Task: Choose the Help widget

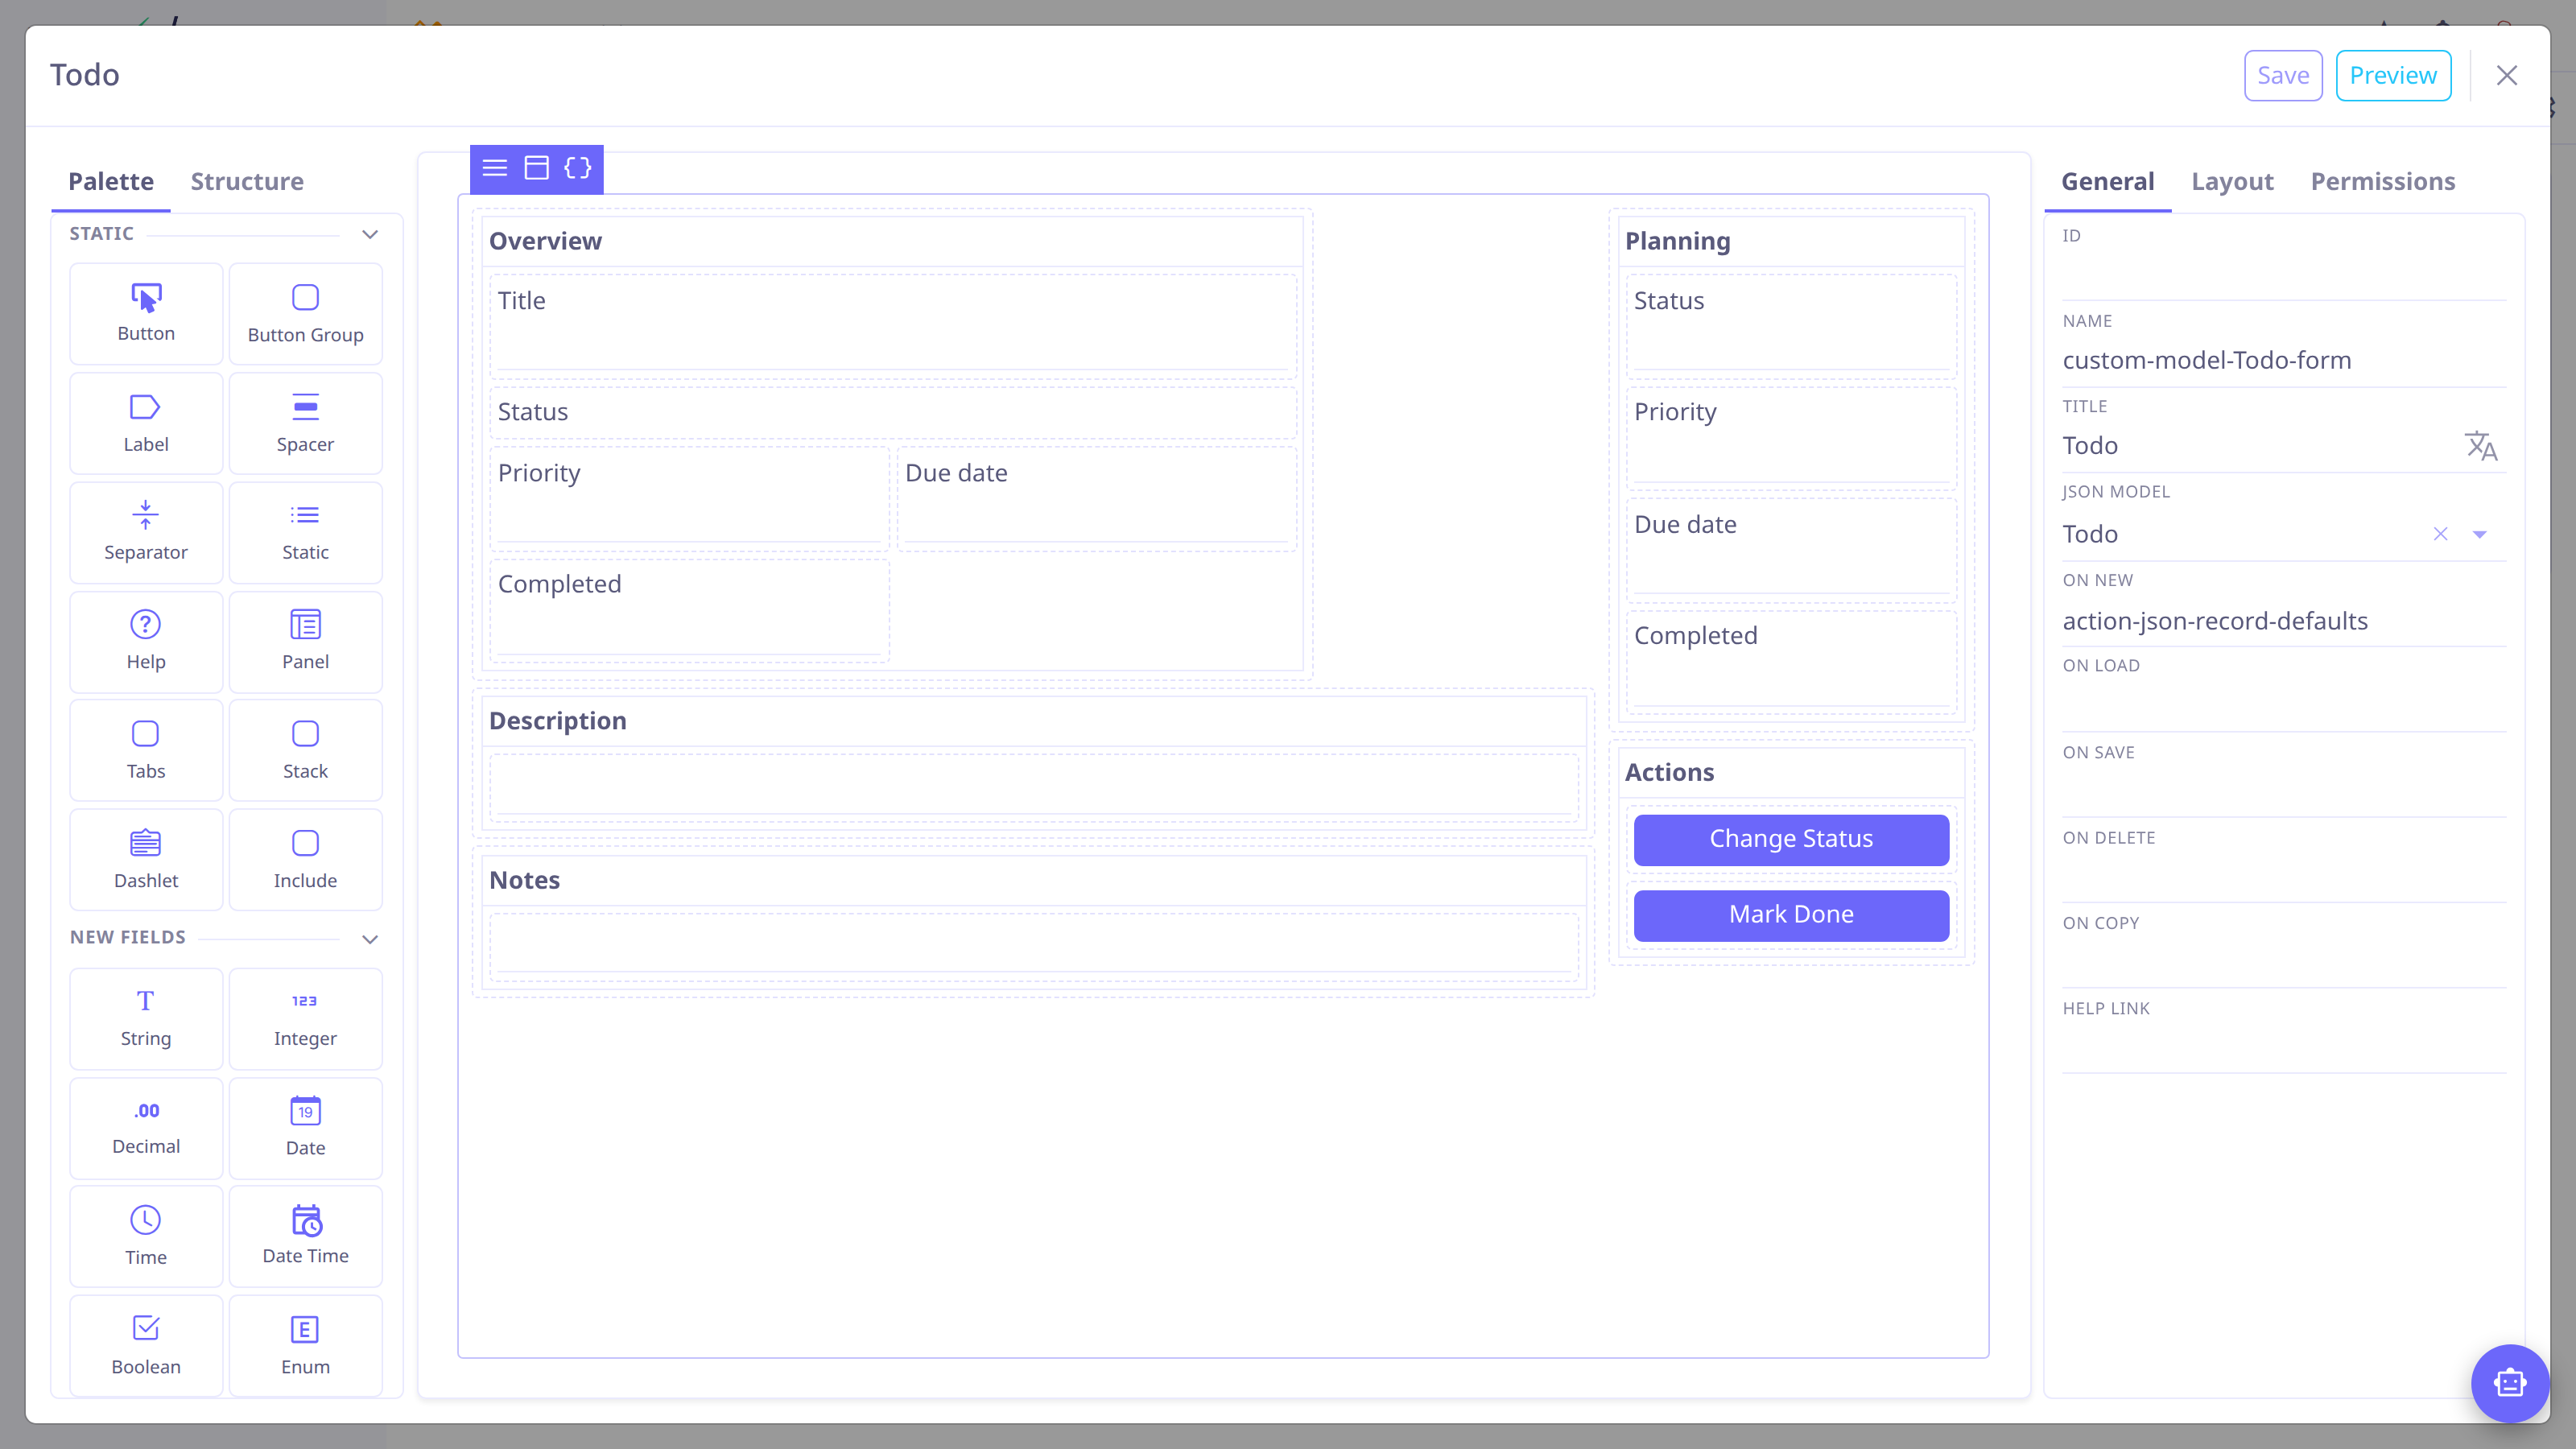Action: pos(146,641)
